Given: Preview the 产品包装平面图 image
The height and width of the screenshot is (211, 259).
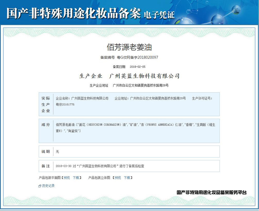Looking at the screenshot, I should point(67,178).
